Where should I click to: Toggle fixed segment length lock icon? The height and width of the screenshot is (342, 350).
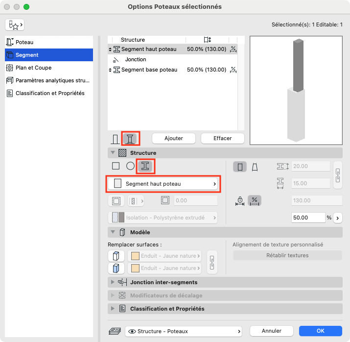click(x=240, y=200)
